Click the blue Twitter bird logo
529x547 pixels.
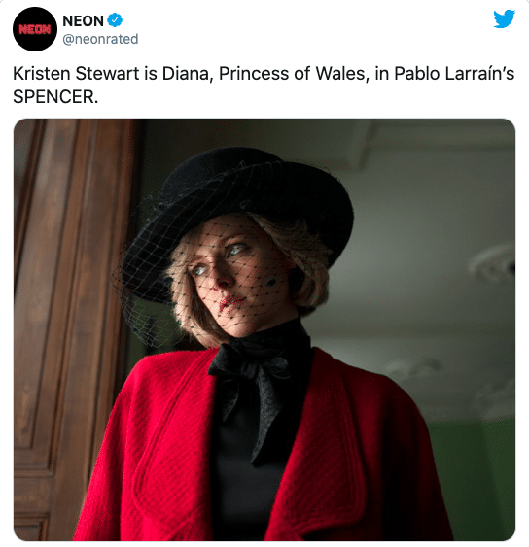(504, 18)
